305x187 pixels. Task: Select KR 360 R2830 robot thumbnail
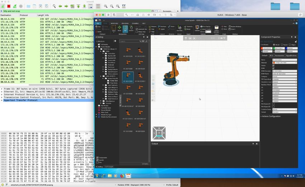click(128, 77)
